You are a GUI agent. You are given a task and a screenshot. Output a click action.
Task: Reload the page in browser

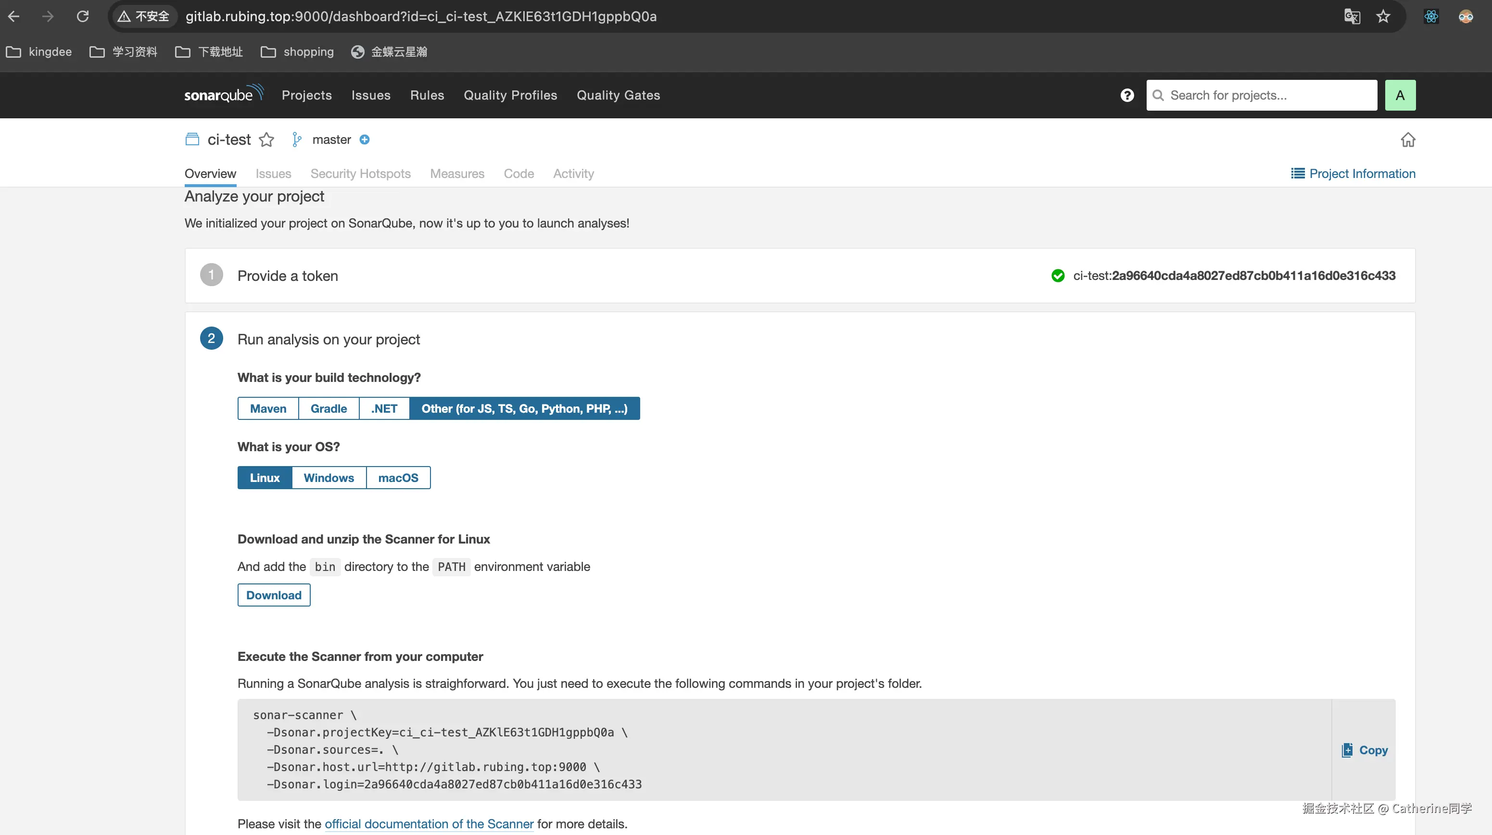[x=83, y=16]
